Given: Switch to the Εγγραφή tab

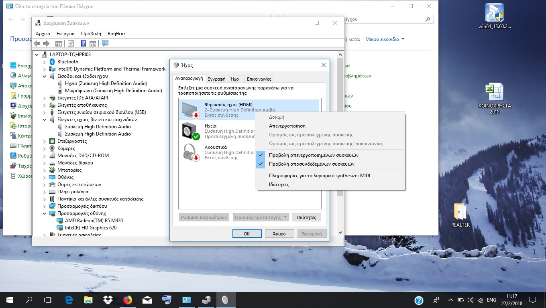Looking at the screenshot, I should [217, 79].
